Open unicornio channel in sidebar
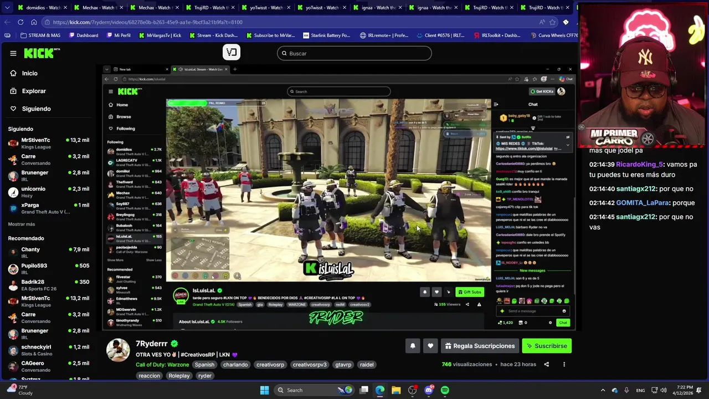Image resolution: width=709 pixels, height=399 pixels. pos(49,192)
